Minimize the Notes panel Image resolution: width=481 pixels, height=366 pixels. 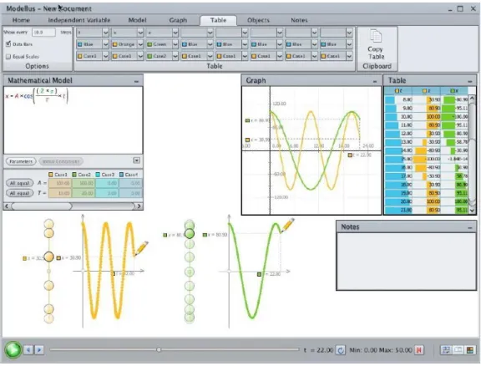pos(469,228)
